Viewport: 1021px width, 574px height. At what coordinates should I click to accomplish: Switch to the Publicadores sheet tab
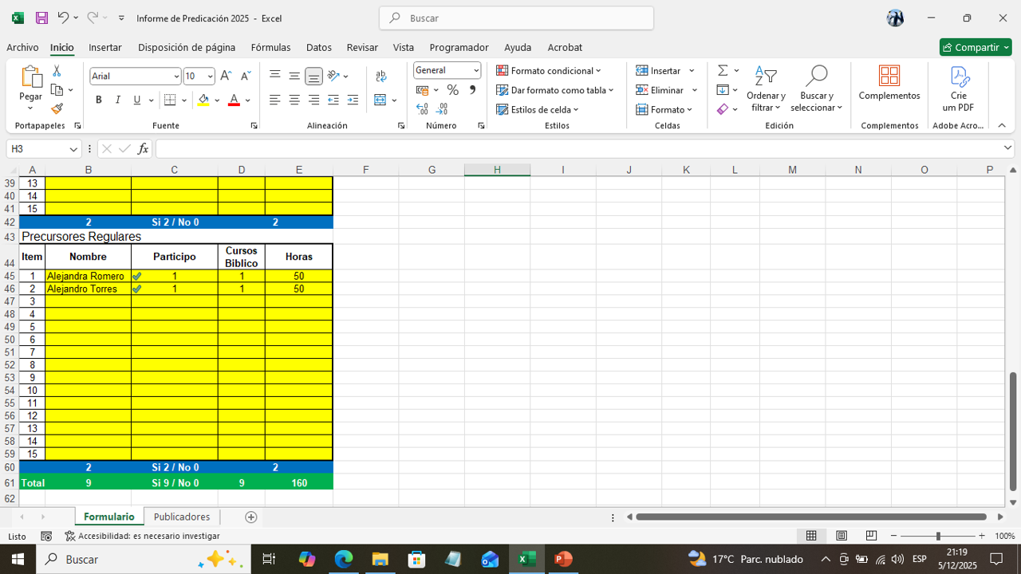tap(182, 517)
